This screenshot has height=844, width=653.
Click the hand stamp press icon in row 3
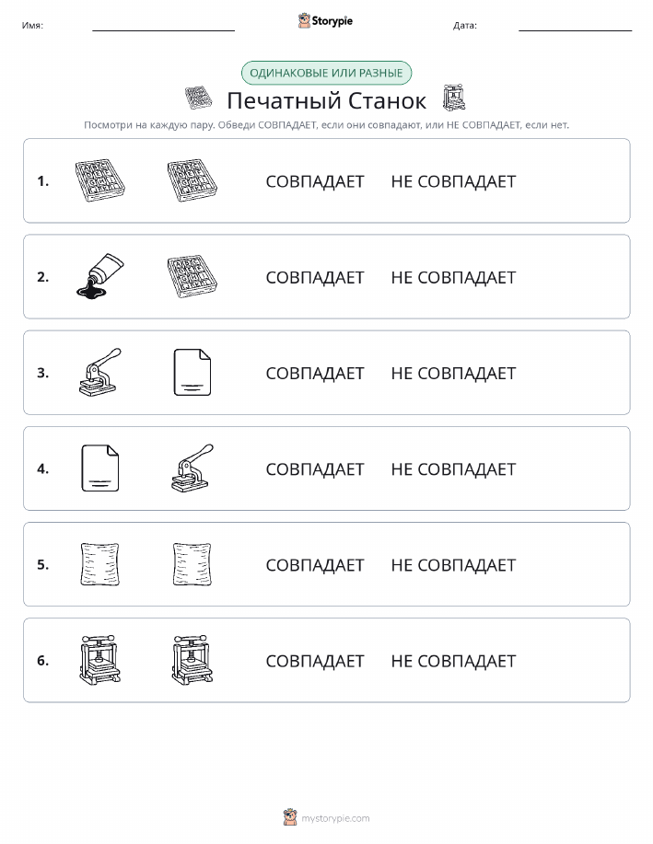(x=100, y=373)
